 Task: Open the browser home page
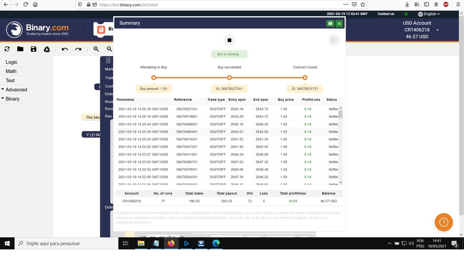pos(35,5)
